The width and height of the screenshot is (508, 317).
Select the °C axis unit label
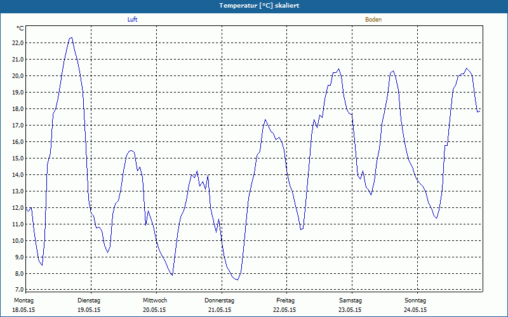20,29
